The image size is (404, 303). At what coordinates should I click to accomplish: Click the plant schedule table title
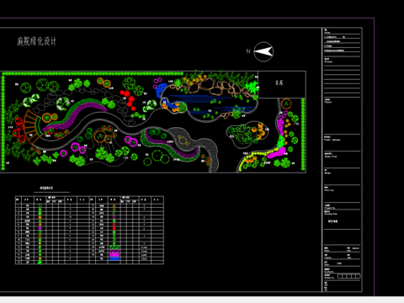tap(46, 188)
